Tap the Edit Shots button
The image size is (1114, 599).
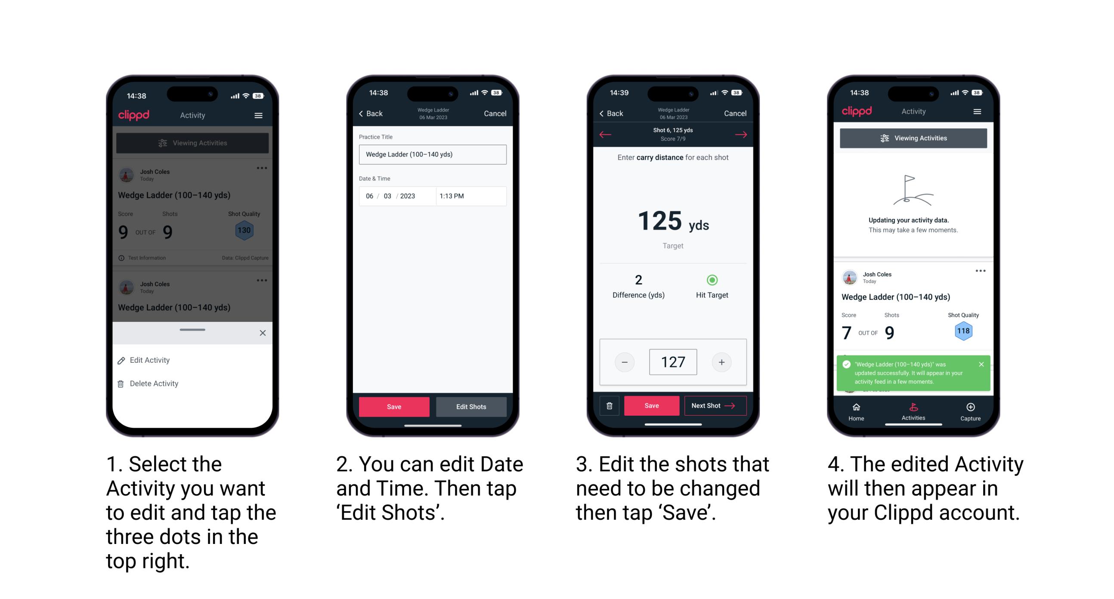coord(472,407)
